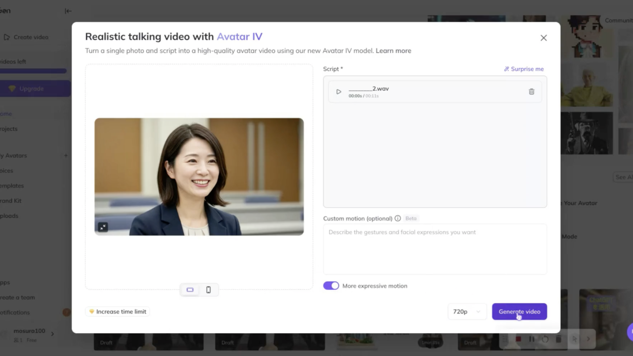Click the Custom motion info icon
Viewport: 633px width, 356px height.
[x=398, y=218]
